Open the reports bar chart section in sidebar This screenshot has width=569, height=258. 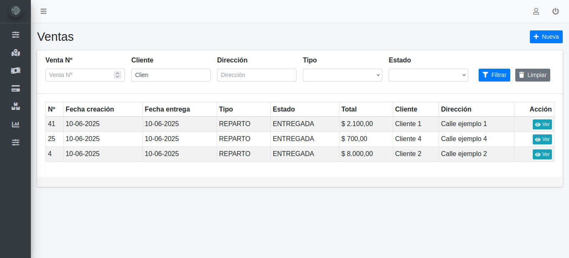(15, 124)
